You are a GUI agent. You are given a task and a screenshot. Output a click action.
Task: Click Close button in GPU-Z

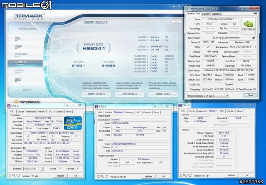coord(250,95)
